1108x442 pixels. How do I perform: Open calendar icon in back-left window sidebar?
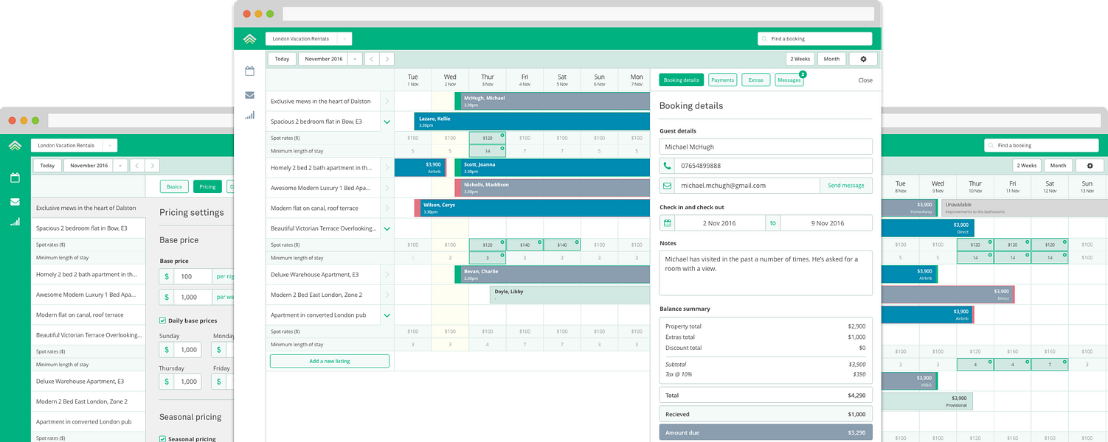15,178
